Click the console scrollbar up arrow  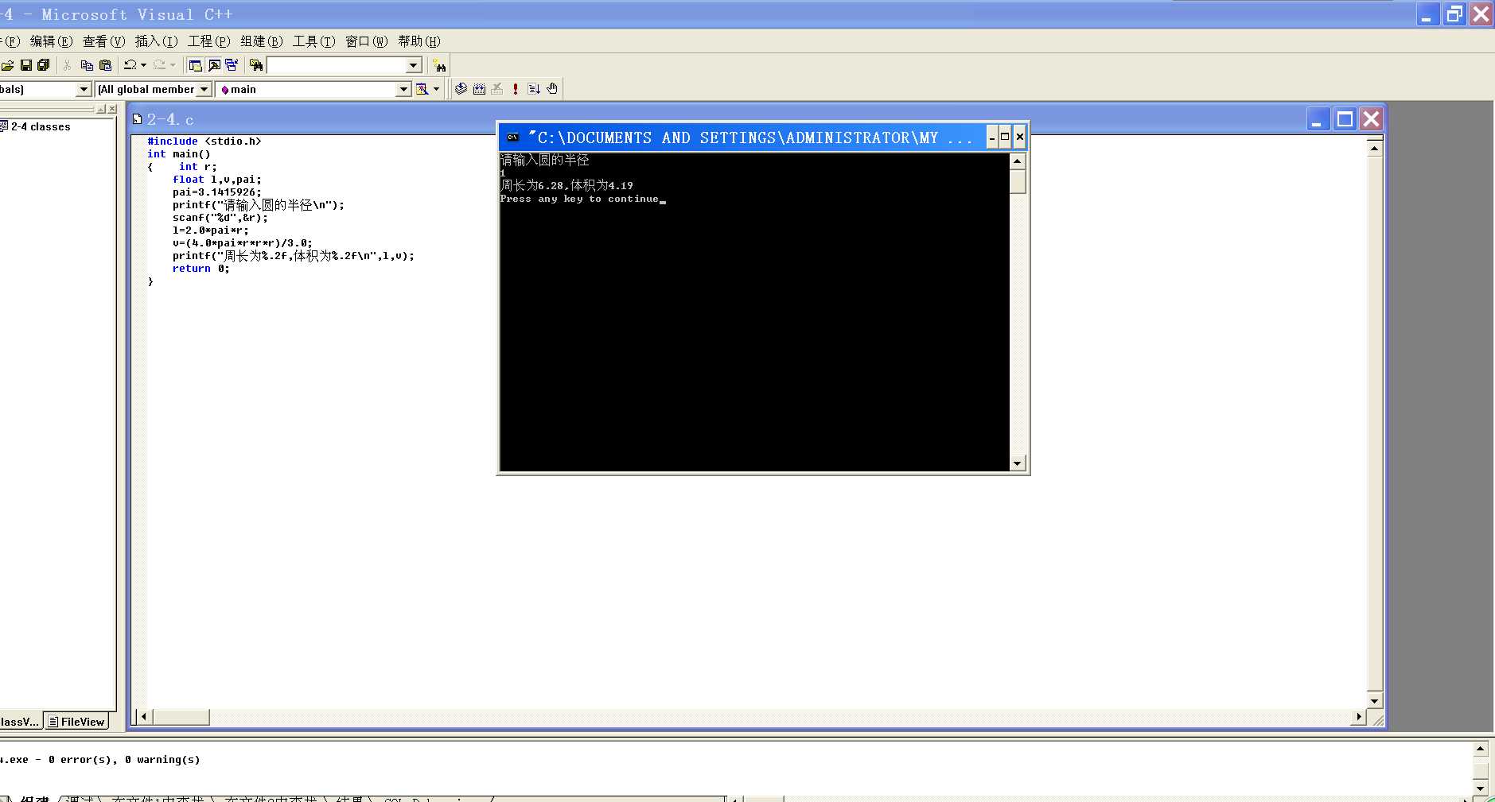point(1017,161)
